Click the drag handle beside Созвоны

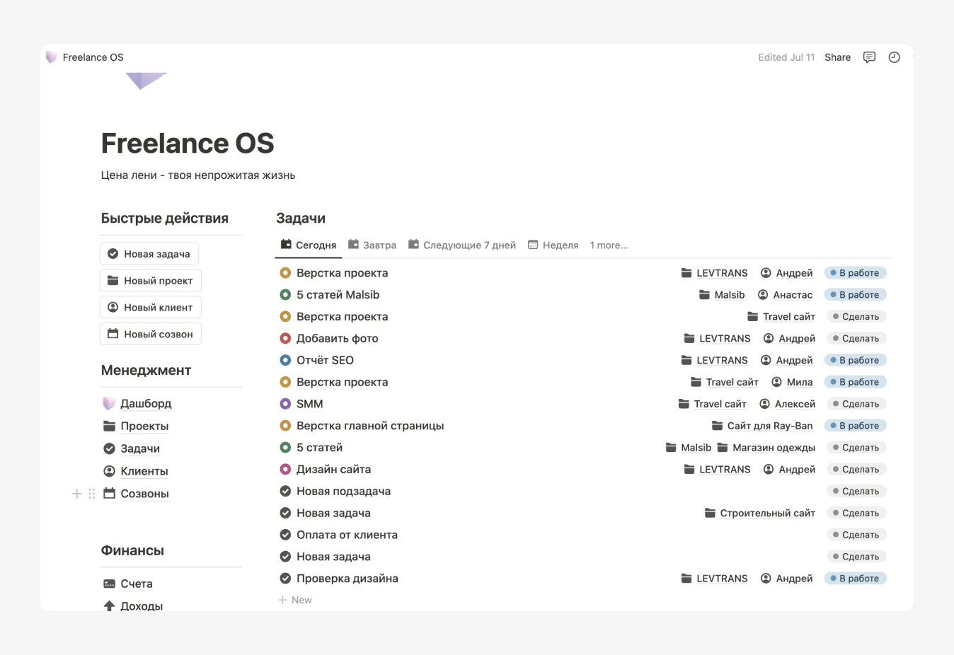91,494
